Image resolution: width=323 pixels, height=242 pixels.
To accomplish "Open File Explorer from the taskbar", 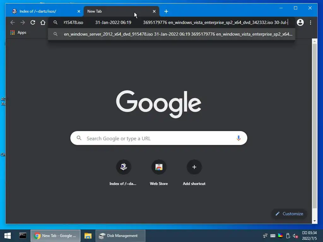I will pyautogui.click(x=88, y=236).
